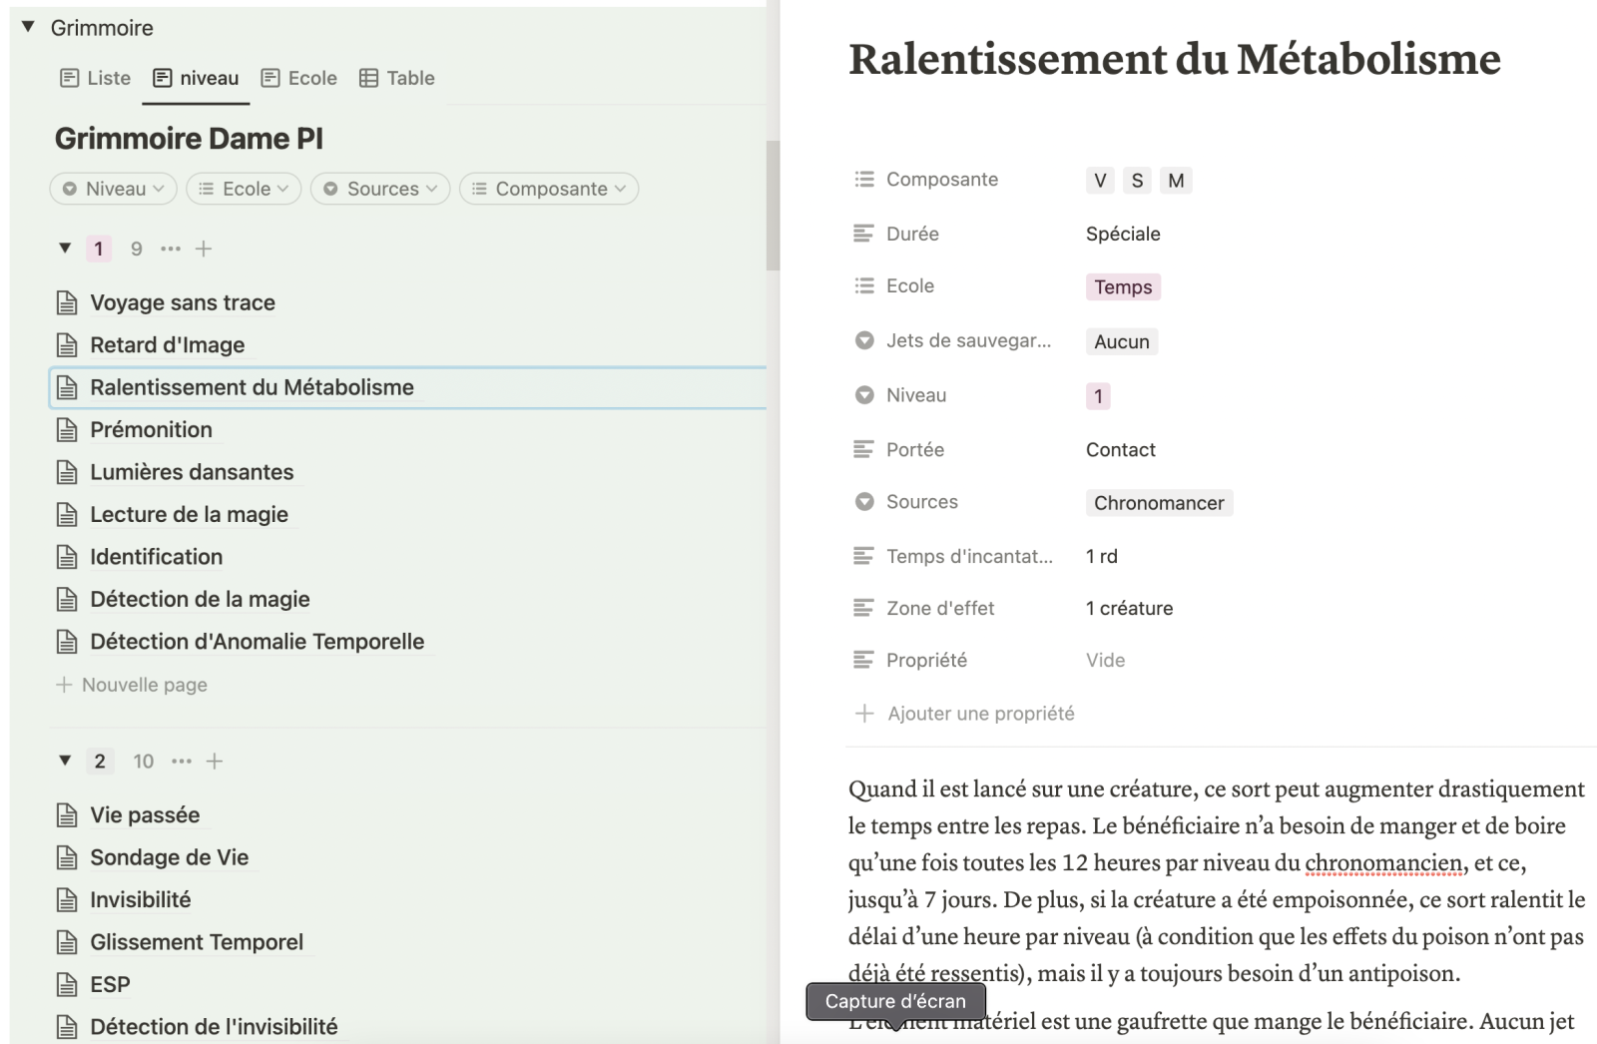Open the Niveau filter dropdown
Image resolution: width=1597 pixels, height=1044 pixels.
pyautogui.click(x=114, y=189)
